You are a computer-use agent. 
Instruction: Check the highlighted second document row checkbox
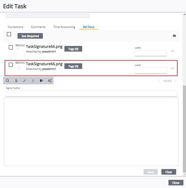tap(11, 65)
